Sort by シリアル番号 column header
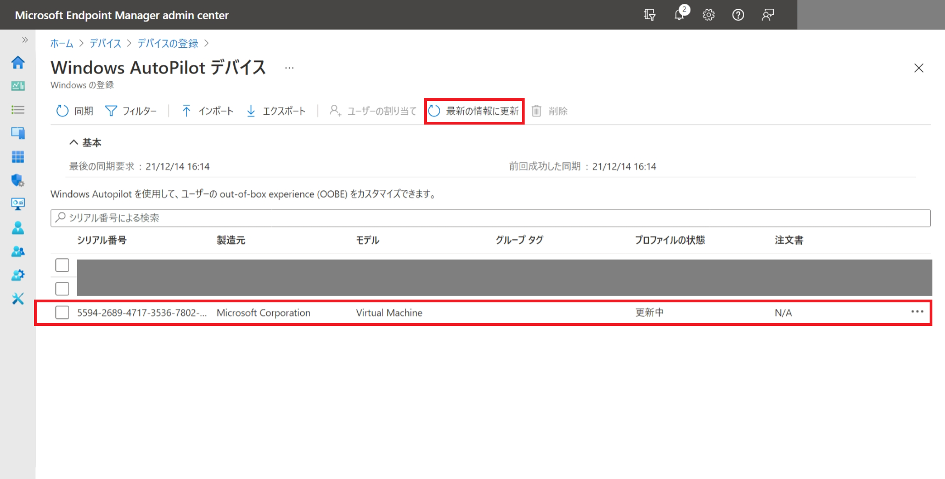Viewport: 945px width, 479px height. [102, 240]
